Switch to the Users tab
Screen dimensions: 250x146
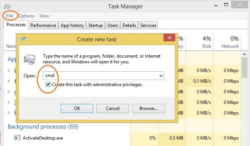(113, 25)
